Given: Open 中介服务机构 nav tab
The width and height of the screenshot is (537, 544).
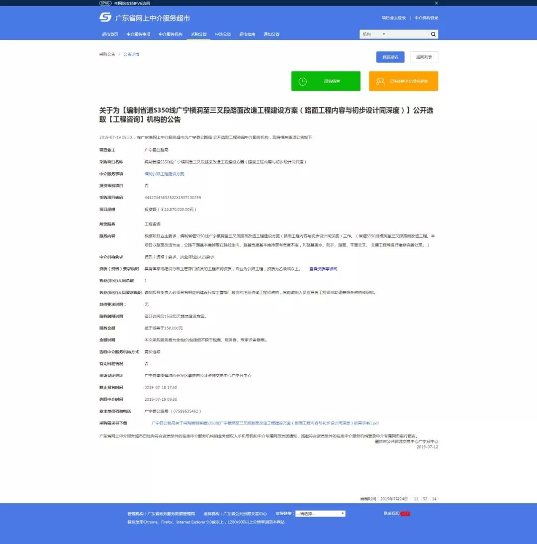Looking at the screenshot, I should 171,34.
